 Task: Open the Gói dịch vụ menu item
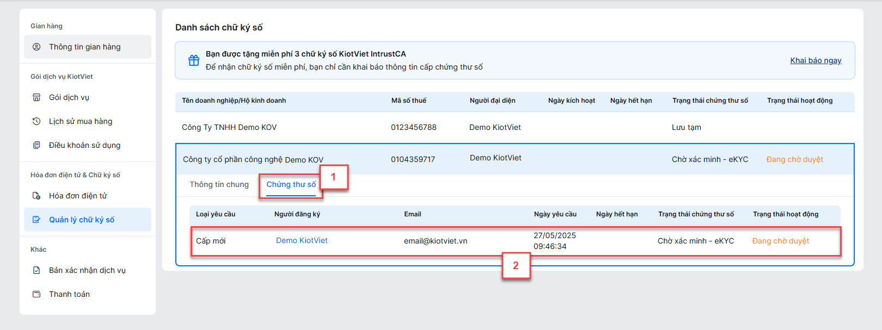click(x=88, y=97)
